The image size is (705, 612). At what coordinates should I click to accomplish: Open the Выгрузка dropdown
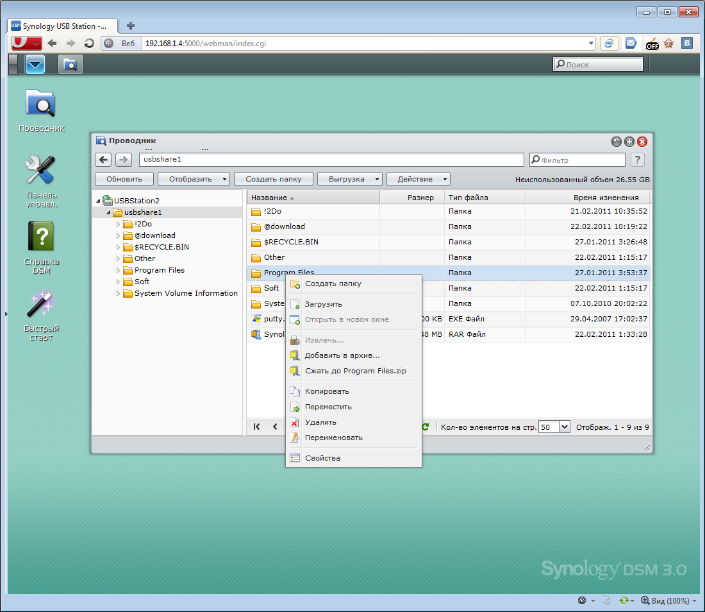tap(350, 179)
